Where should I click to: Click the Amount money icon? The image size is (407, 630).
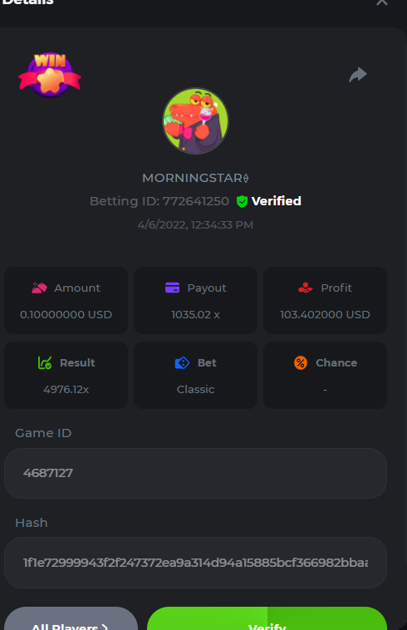pyautogui.click(x=39, y=288)
